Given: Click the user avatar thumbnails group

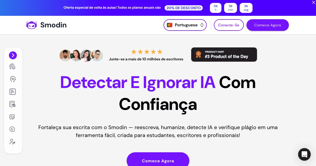Looking at the screenshot, I should [x=81, y=56].
